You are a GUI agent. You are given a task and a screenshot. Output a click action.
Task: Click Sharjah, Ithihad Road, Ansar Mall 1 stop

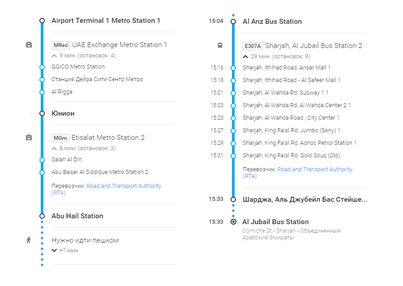286,68
